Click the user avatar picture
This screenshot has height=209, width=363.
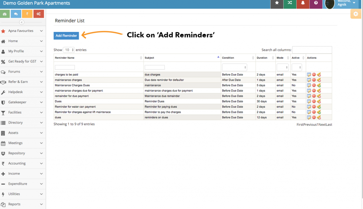(330, 4)
